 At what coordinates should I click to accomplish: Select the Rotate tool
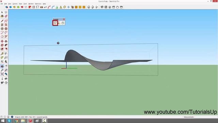2,45
